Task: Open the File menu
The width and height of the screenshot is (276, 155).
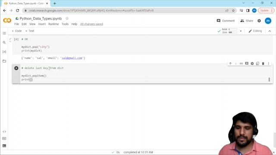Action: 16,24
